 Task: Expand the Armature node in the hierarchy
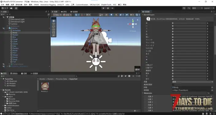9,31
